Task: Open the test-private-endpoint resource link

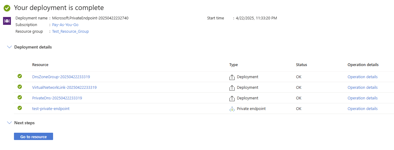Action: click(x=51, y=109)
